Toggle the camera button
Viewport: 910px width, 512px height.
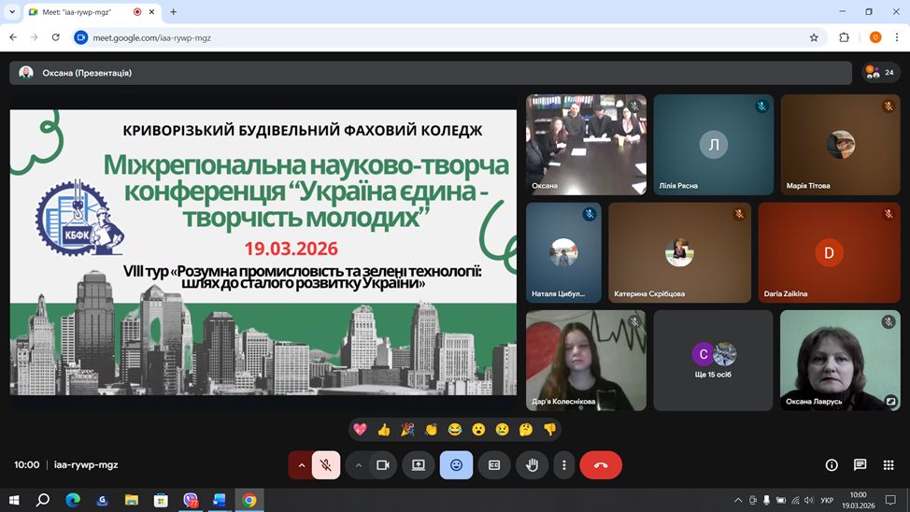382,464
